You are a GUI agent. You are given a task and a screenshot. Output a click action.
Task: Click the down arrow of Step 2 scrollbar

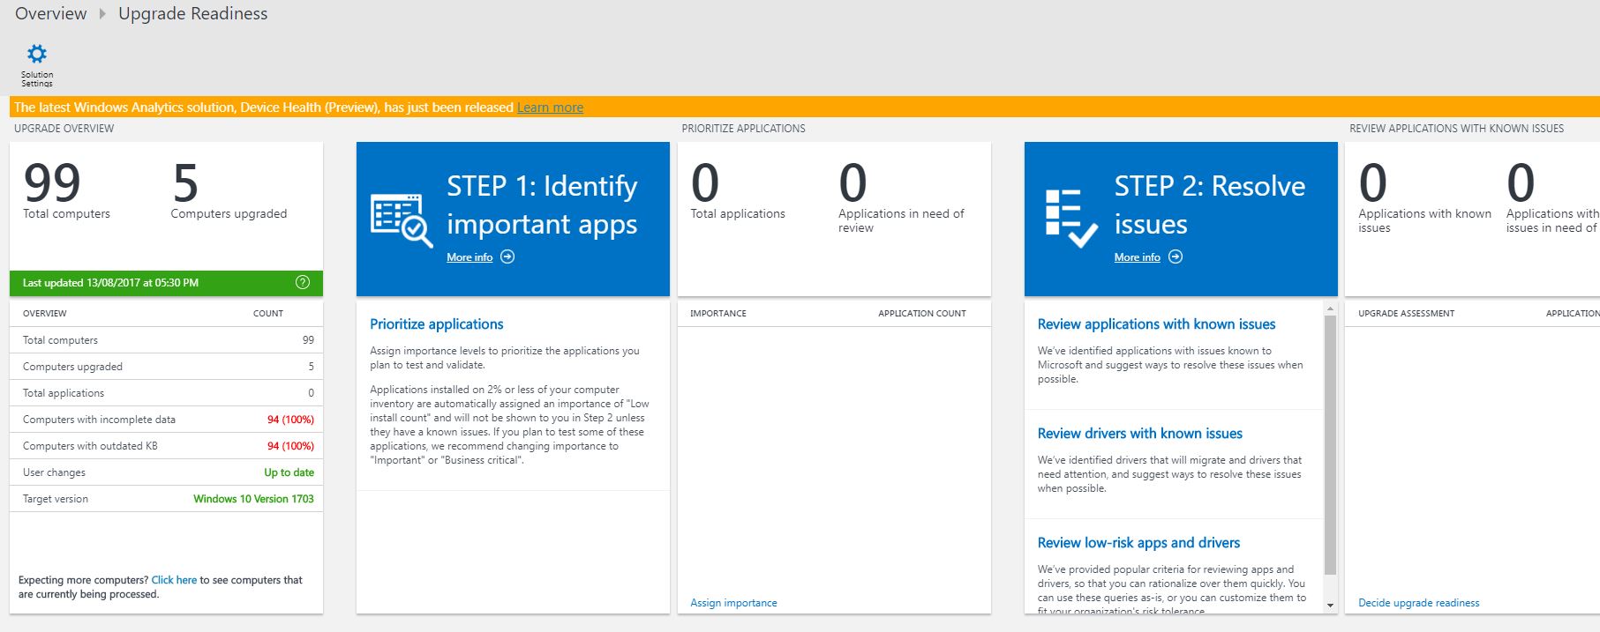coord(1330,606)
